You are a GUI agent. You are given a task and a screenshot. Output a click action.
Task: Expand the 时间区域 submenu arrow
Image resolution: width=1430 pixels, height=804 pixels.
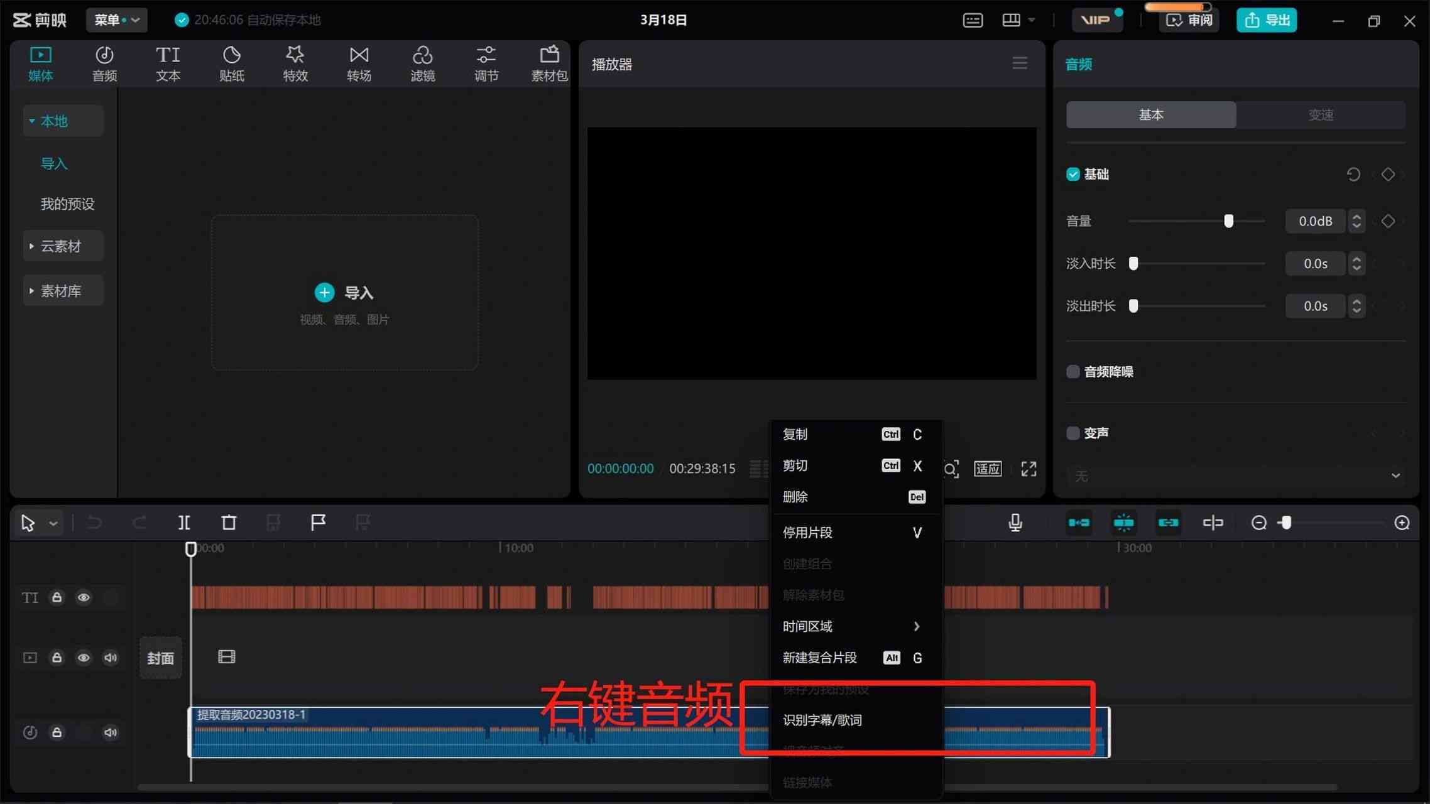click(917, 626)
